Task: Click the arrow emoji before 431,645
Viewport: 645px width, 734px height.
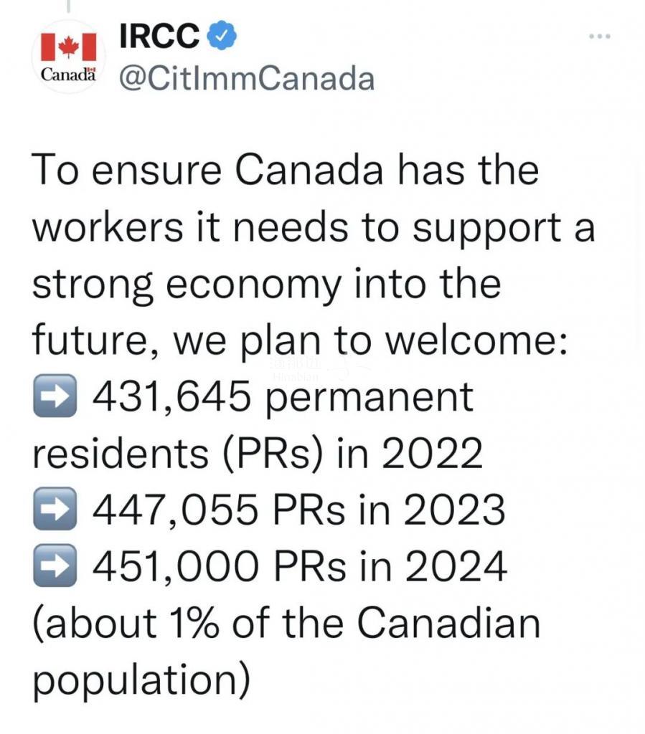Action: (55, 396)
